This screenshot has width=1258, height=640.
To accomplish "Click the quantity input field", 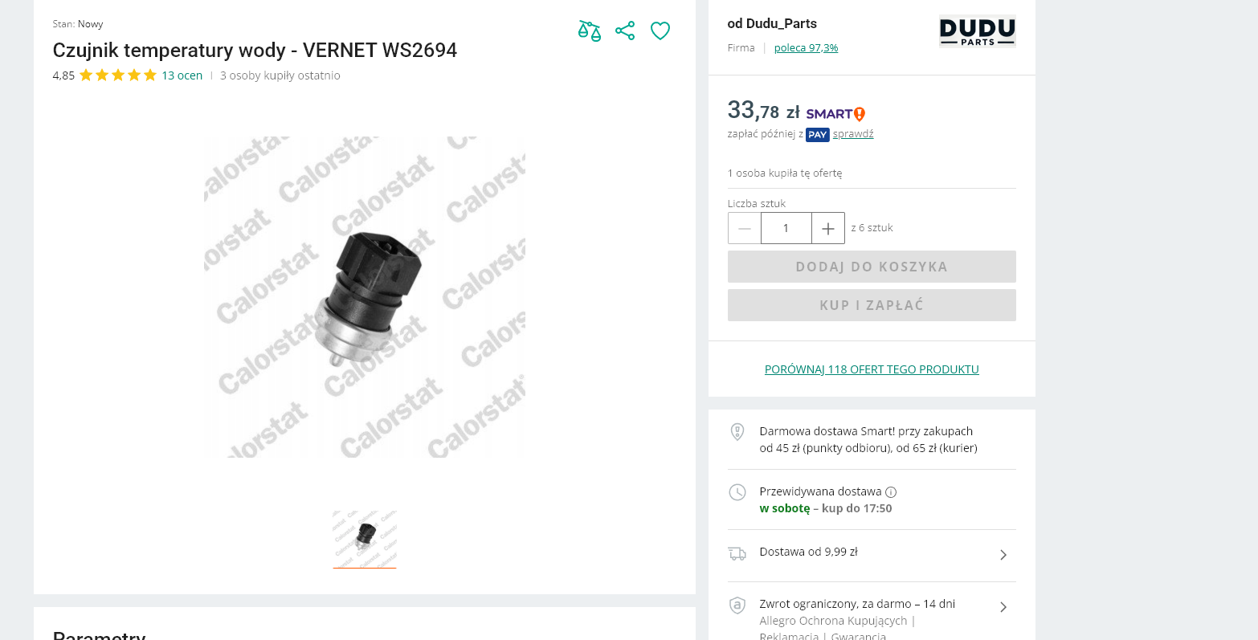I will click(x=786, y=228).
